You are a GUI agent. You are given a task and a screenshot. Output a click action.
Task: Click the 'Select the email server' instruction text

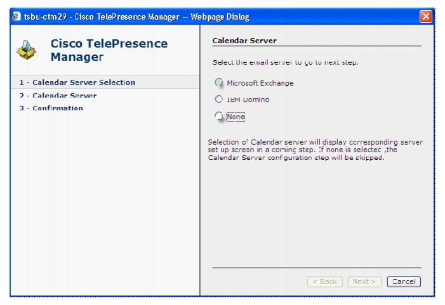click(x=285, y=62)
